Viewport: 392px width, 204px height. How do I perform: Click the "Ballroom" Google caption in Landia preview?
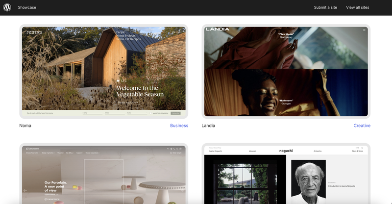pos(286,102)
